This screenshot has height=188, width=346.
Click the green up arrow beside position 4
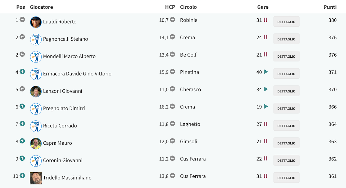[22, 72]
